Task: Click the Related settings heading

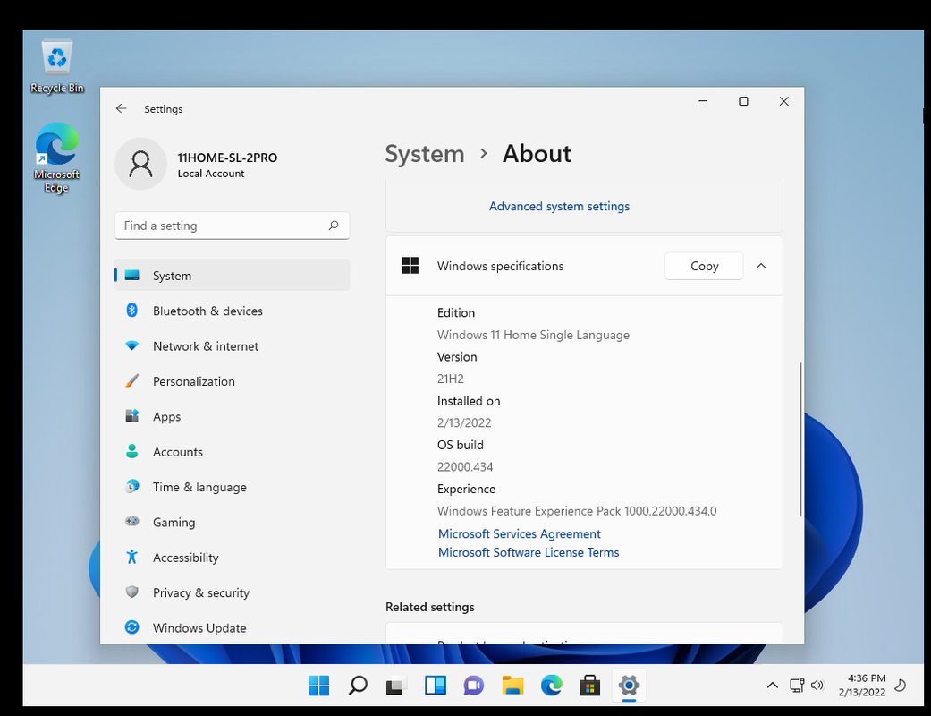Action: [x=430, y=607]
